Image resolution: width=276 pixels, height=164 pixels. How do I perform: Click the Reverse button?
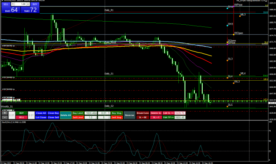pyautogui.click(x=129, y=115)
